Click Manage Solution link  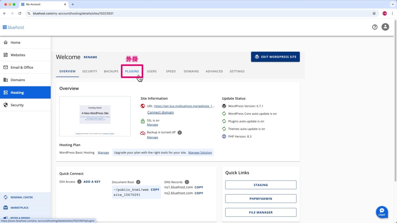[x=200, y=152]
